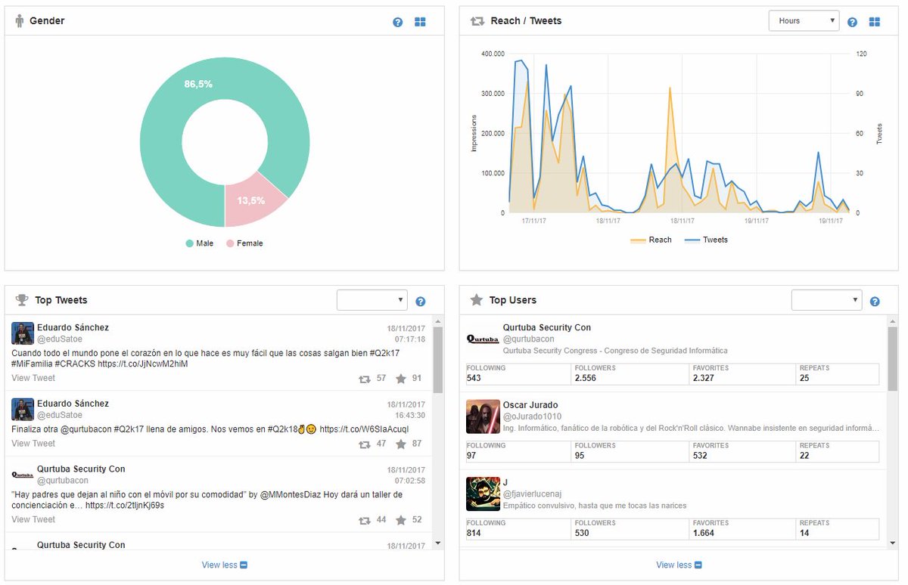Image resolution: width=908 pixels, height=585 pixels.
Task: Click @qurtubacon handle in Top Users
Action: tap(528, 339)
